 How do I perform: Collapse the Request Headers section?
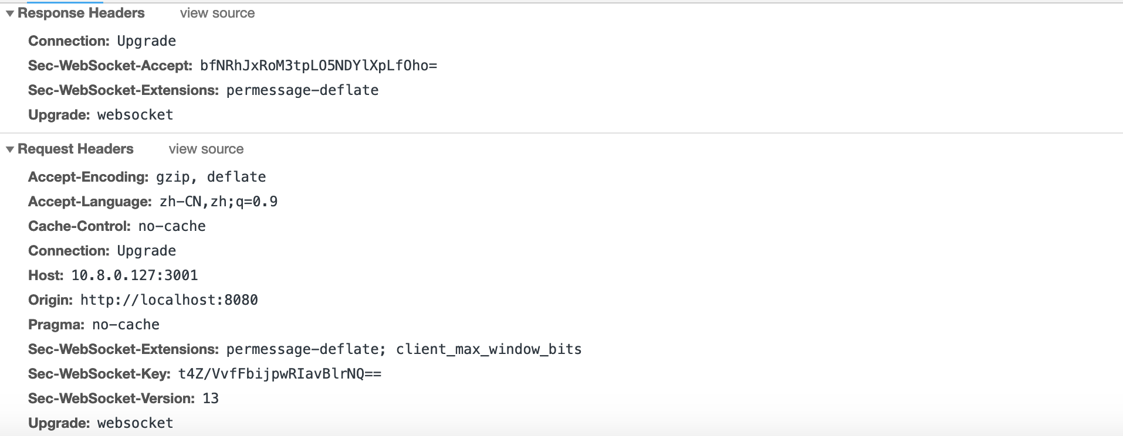[10, 149]
